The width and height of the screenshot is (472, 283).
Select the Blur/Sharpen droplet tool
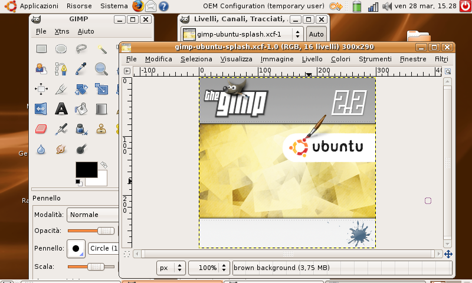pyautogui.click(x=41, y=149)
